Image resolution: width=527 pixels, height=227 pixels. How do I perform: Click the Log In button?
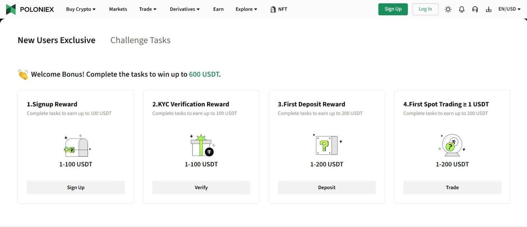pyautogui.click(x=425, y=9)
